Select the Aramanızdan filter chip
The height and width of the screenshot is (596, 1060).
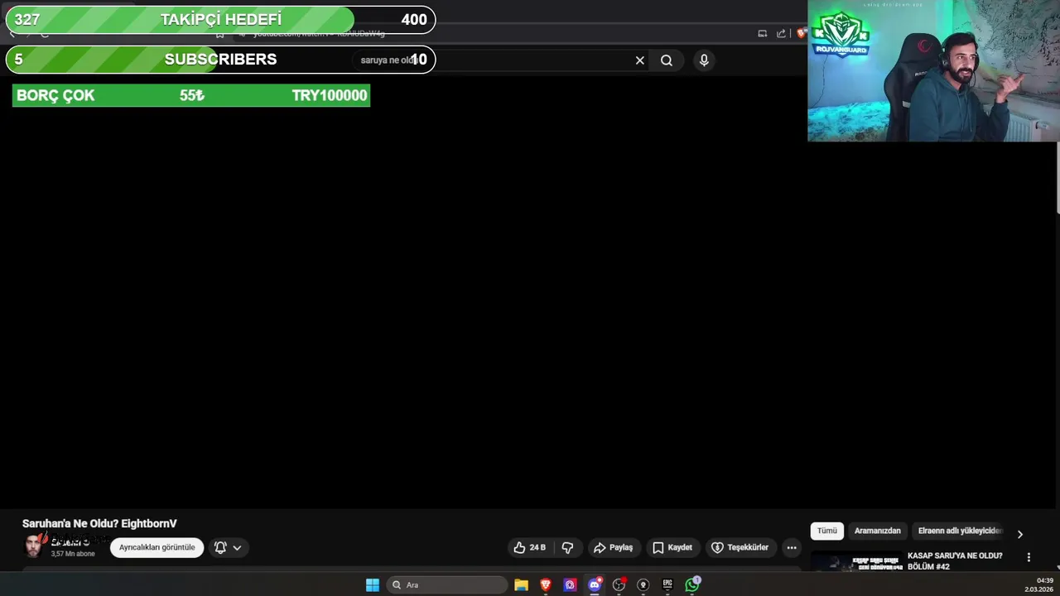click(x=877, y=531)
